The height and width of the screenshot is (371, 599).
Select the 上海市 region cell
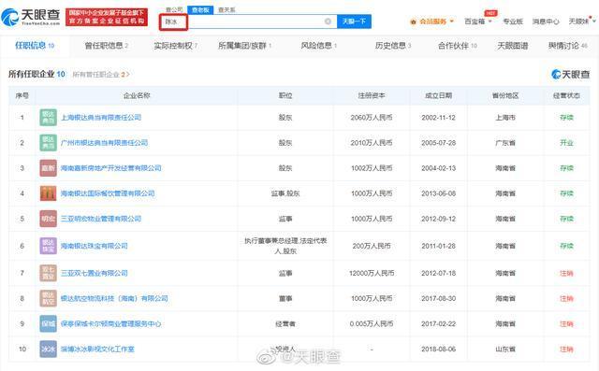(505, 118)
